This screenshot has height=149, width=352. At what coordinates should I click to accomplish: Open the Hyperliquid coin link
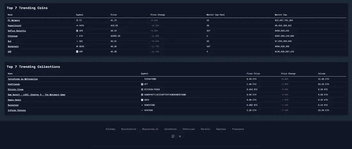tap(14, 25)
